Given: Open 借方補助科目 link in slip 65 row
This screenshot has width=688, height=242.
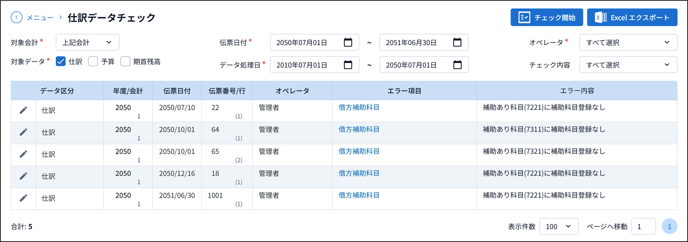Looking at the screenshot, I should [x=359, y=151].
